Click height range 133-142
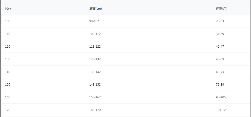Viewport: 251px width, 117px height. pyautogui.click(x=95, y=72)
